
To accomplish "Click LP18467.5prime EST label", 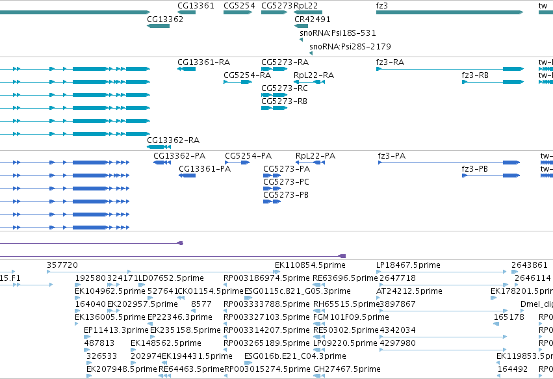I will coord(408,265).
